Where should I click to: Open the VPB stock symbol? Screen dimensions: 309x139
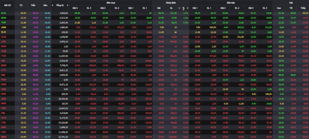pos(3,108)
